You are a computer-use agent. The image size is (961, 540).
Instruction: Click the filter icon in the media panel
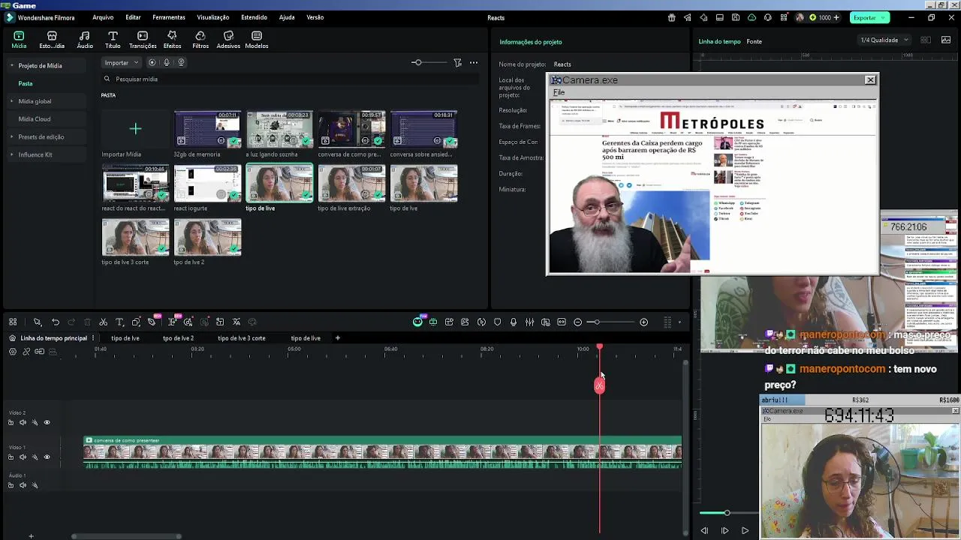[x=457, y=62]
